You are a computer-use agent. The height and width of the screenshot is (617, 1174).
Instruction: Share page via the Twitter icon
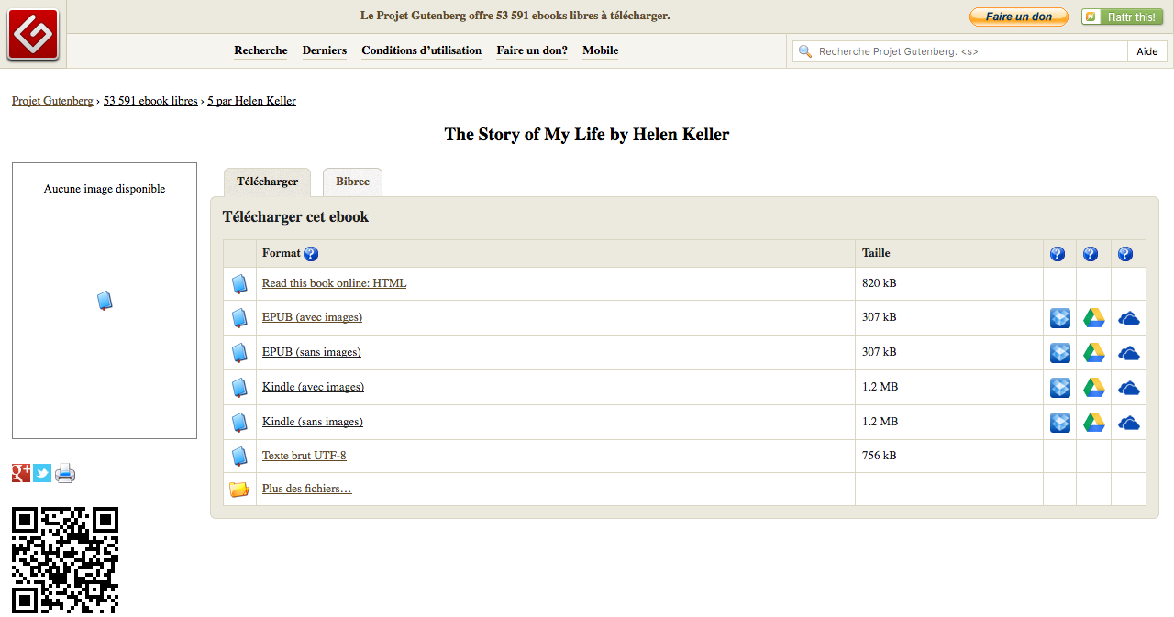point(42,473)
